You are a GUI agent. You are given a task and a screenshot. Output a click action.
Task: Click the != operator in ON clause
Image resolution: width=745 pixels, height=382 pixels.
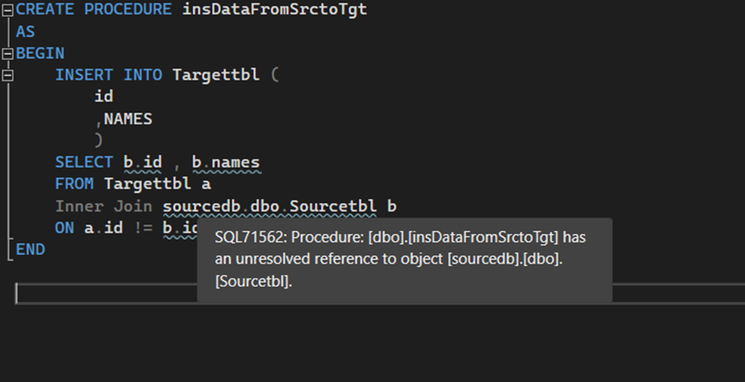[143, 227]
